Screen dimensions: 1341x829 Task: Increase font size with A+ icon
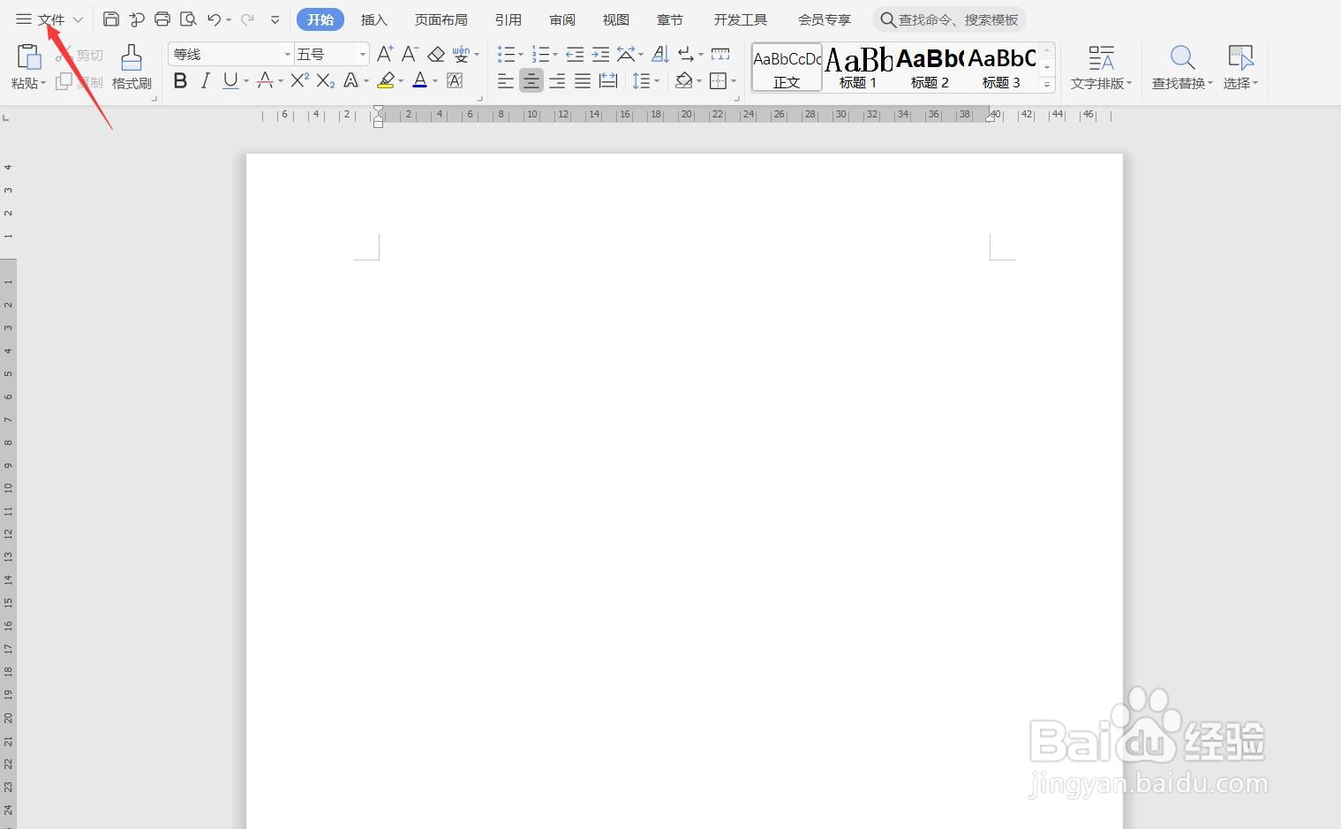(385, 54)
